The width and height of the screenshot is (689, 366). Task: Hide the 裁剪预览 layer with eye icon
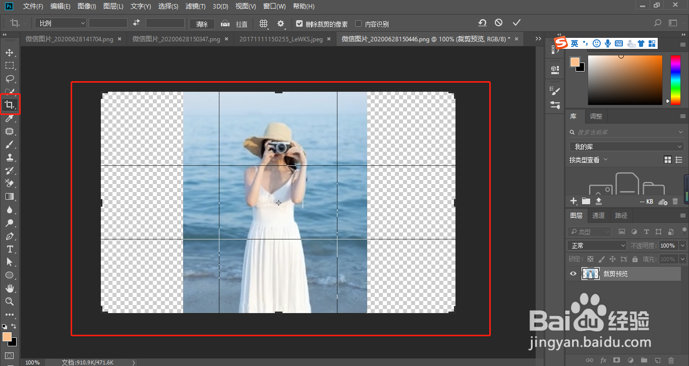(x=573, y=274)
